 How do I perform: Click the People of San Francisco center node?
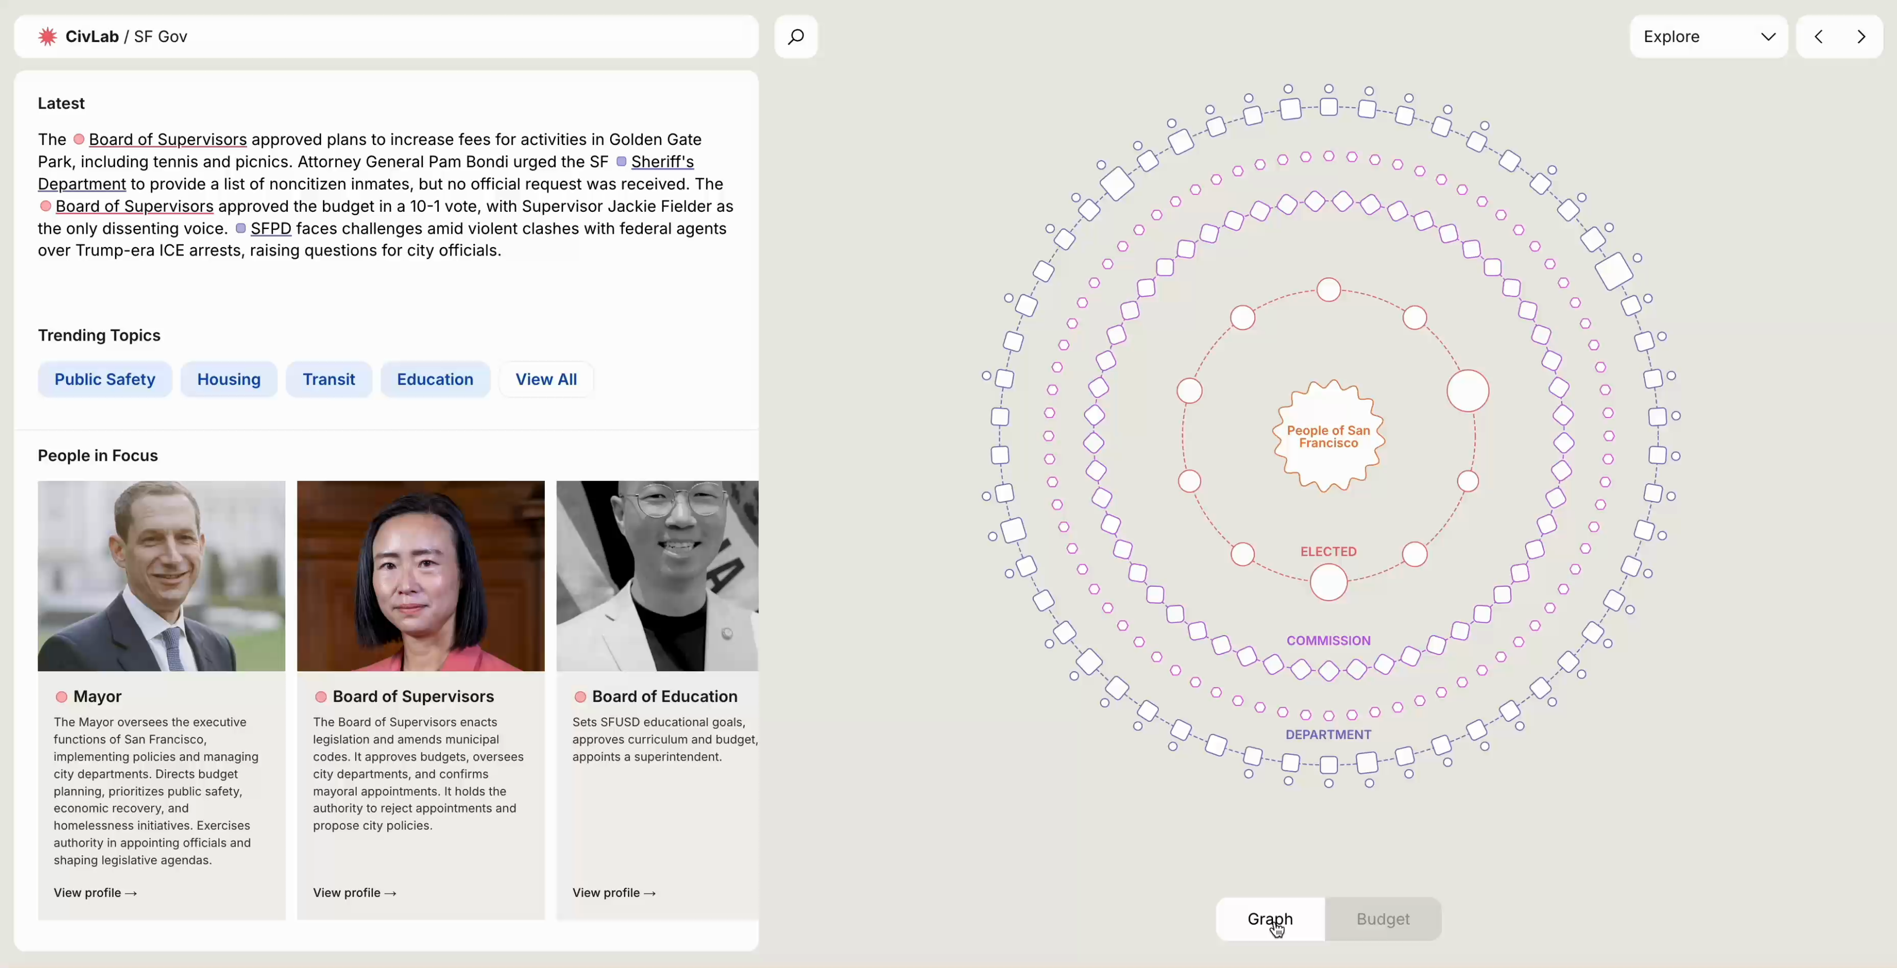(x=1328, y=436)
